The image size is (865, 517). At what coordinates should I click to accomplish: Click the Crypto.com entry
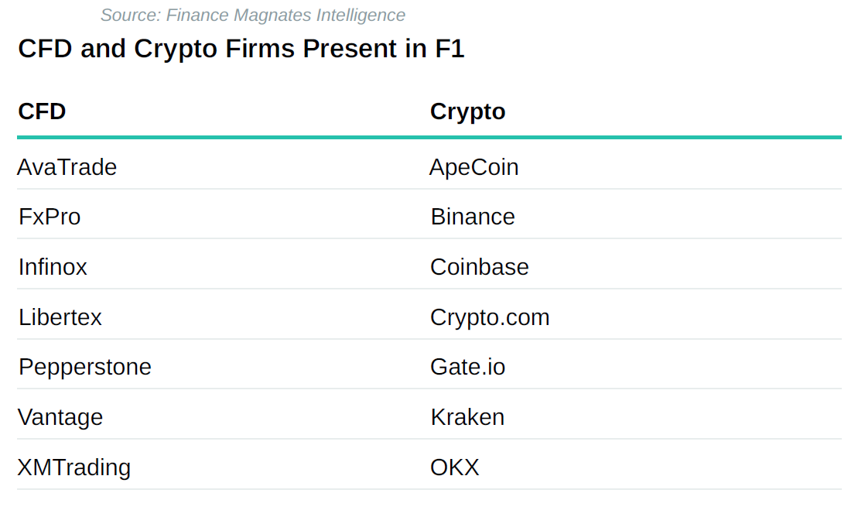point(490,317)
